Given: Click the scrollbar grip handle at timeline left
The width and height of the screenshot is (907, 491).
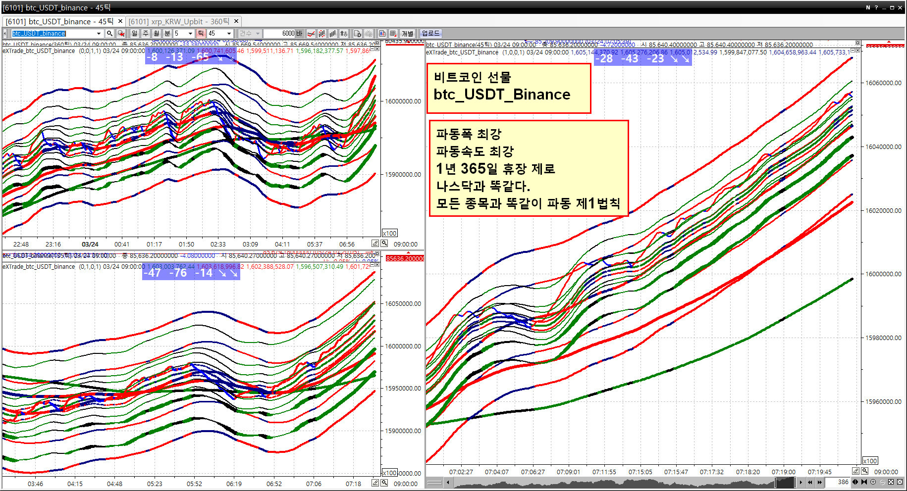Looking at the screenshot, I should pos(434,482).
